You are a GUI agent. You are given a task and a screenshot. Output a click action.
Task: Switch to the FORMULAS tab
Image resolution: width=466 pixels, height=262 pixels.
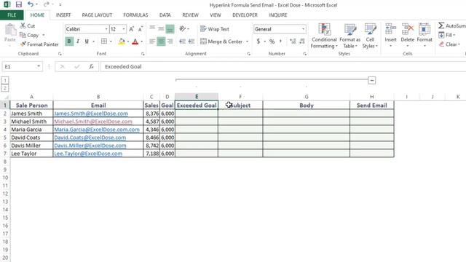(135, 15)
